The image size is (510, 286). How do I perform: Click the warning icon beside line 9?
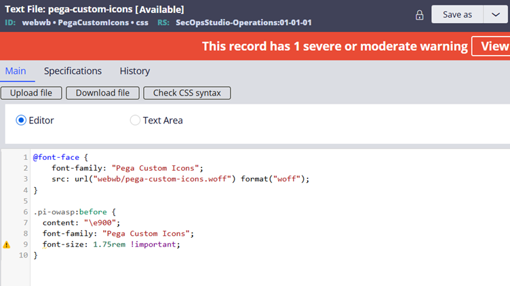coord(7,245)
